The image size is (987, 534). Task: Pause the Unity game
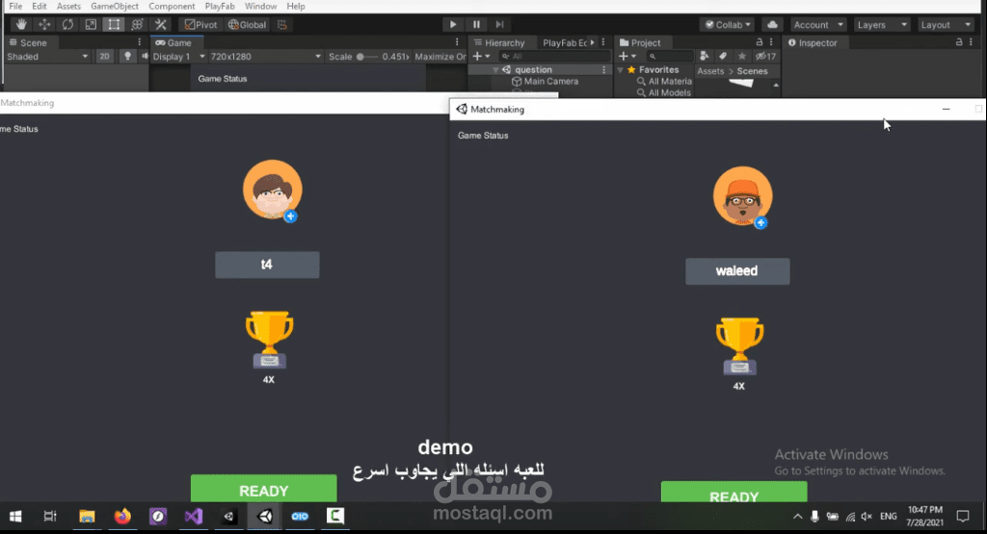point(476,24)
